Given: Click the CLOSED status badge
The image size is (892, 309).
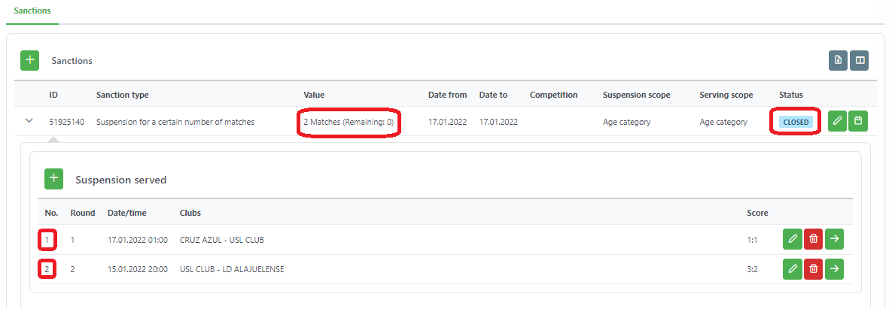Looking at the screenshot, I should [796, 122].
